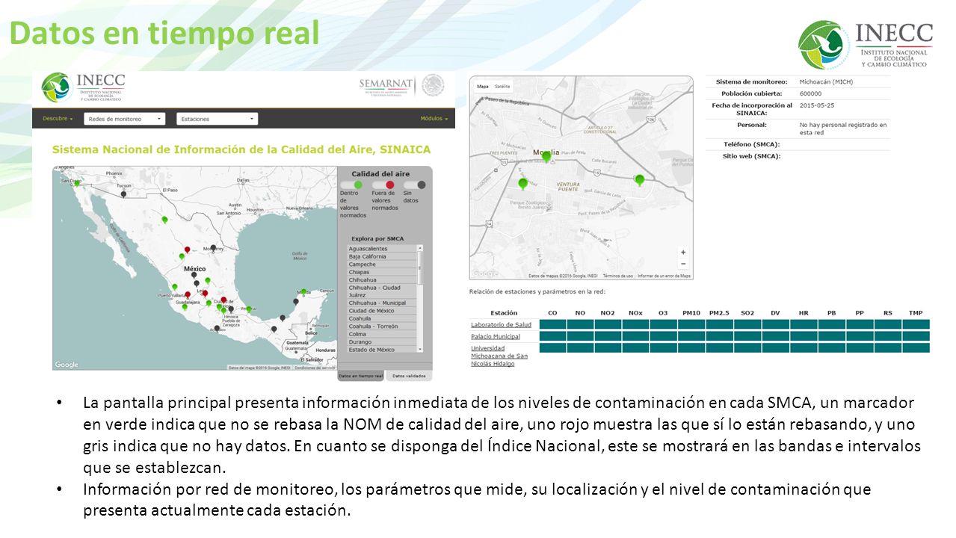Click PM10 cell in Palacio Municipal row
956x538 pixels.
[691, 336]
